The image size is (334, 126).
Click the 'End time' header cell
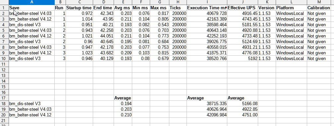point(103,8)
